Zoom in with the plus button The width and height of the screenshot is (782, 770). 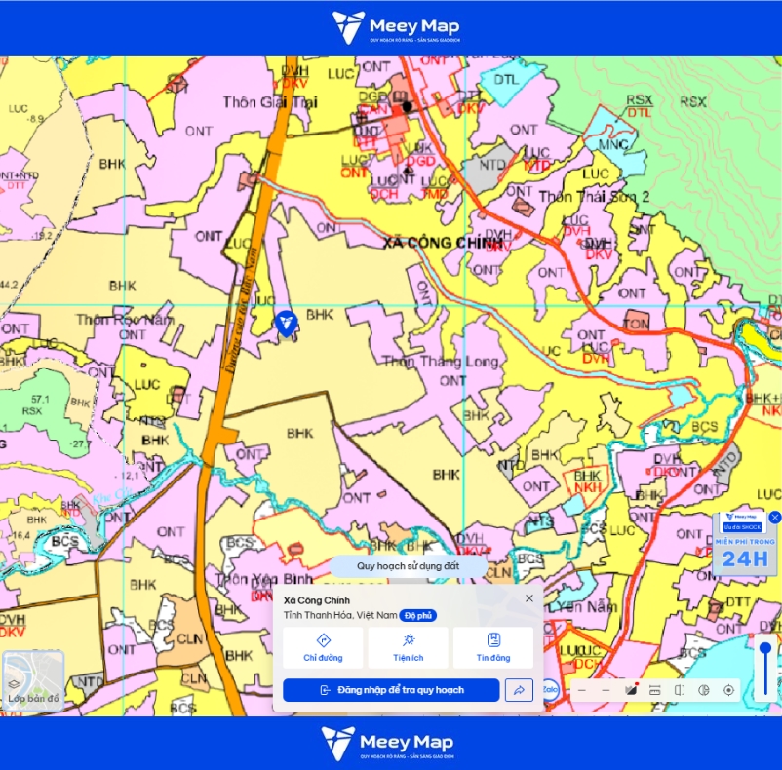(606, 690)
